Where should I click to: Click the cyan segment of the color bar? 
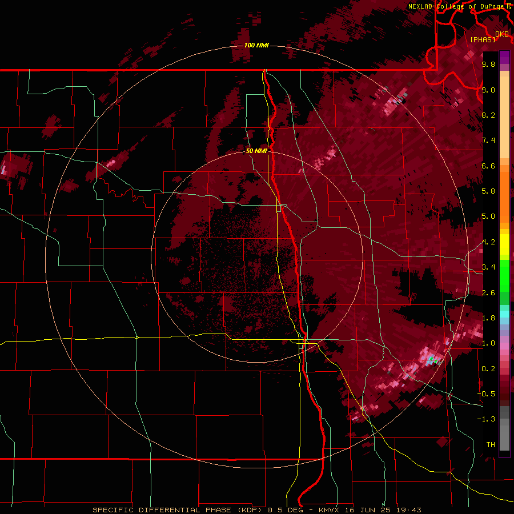[504, 314]
